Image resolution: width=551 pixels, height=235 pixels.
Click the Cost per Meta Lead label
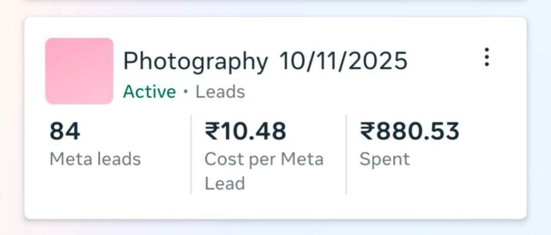[264, 171]
